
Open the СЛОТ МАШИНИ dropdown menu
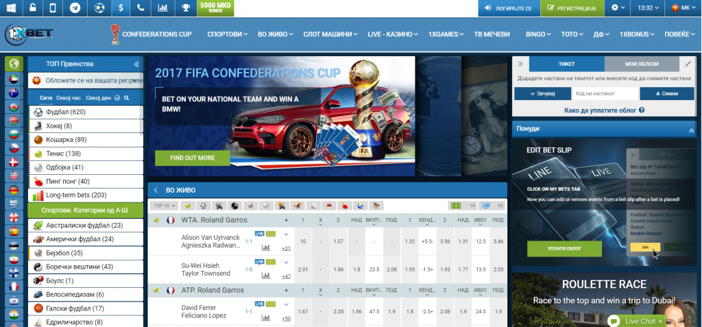tap(330, 34)
